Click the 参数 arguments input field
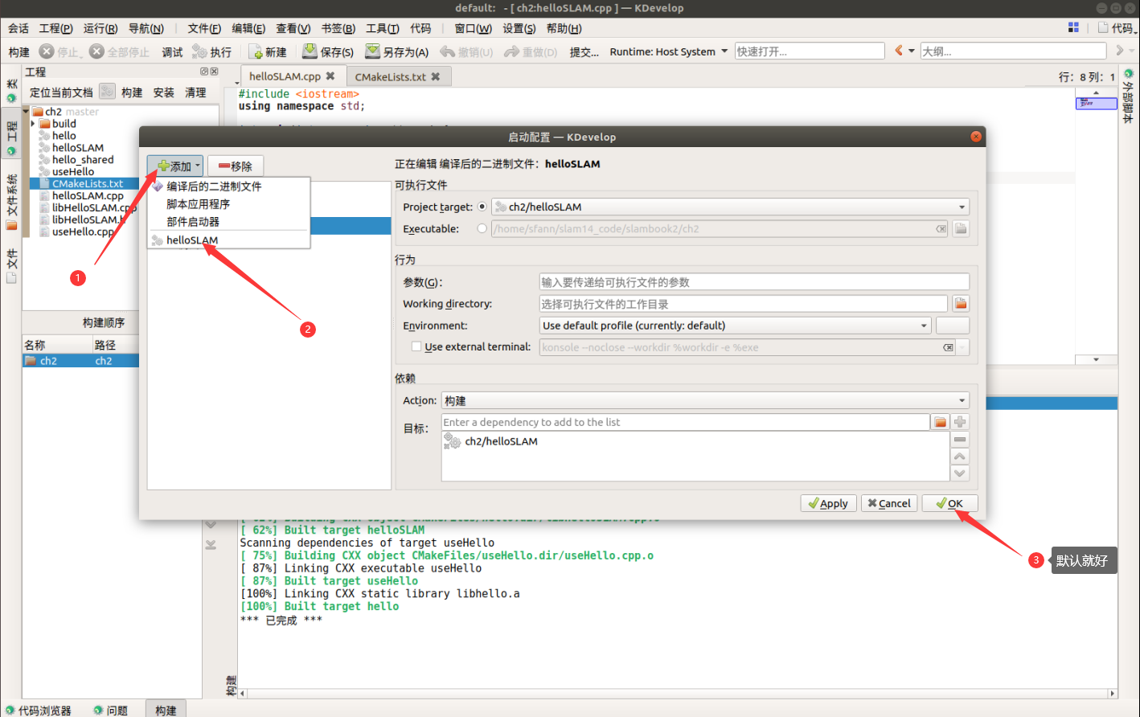Image resolution: width=1140 pixels, height=717 pixels. point(754,282)
